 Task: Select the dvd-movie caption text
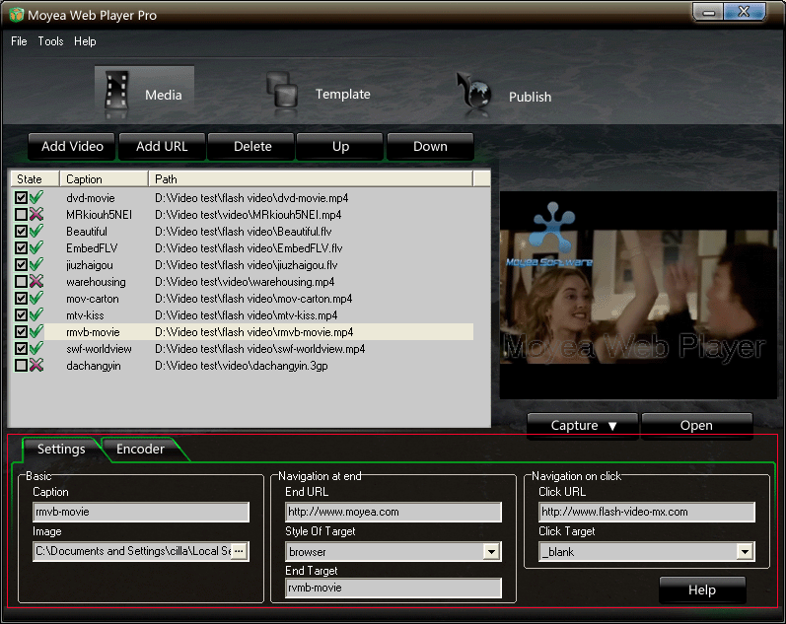(x=90, y=198)
